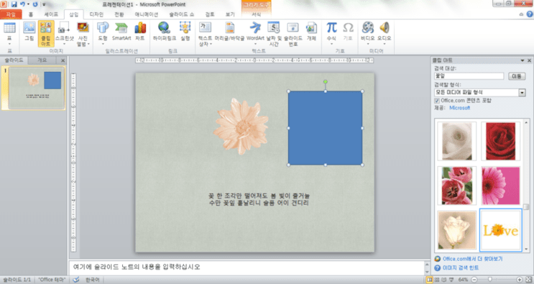
Task: Open the 클립 아트 pane options arrow
Action: click(x=523, y=60)
